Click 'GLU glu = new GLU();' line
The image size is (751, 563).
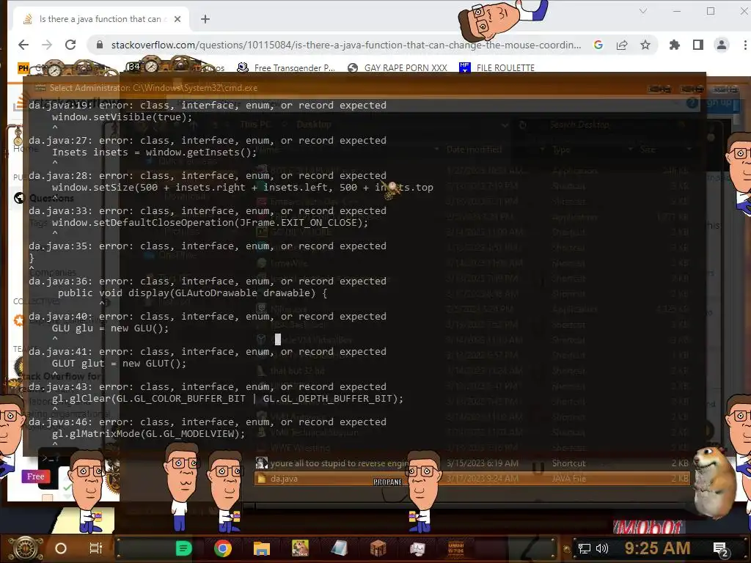pyautogui.click(x=110, y=328)
